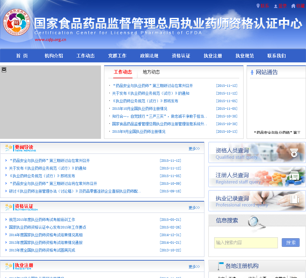The image size is (306, 278).
Task: Open 规范2015年度执业药师考试考前培训工作
Action: [42, 220]
